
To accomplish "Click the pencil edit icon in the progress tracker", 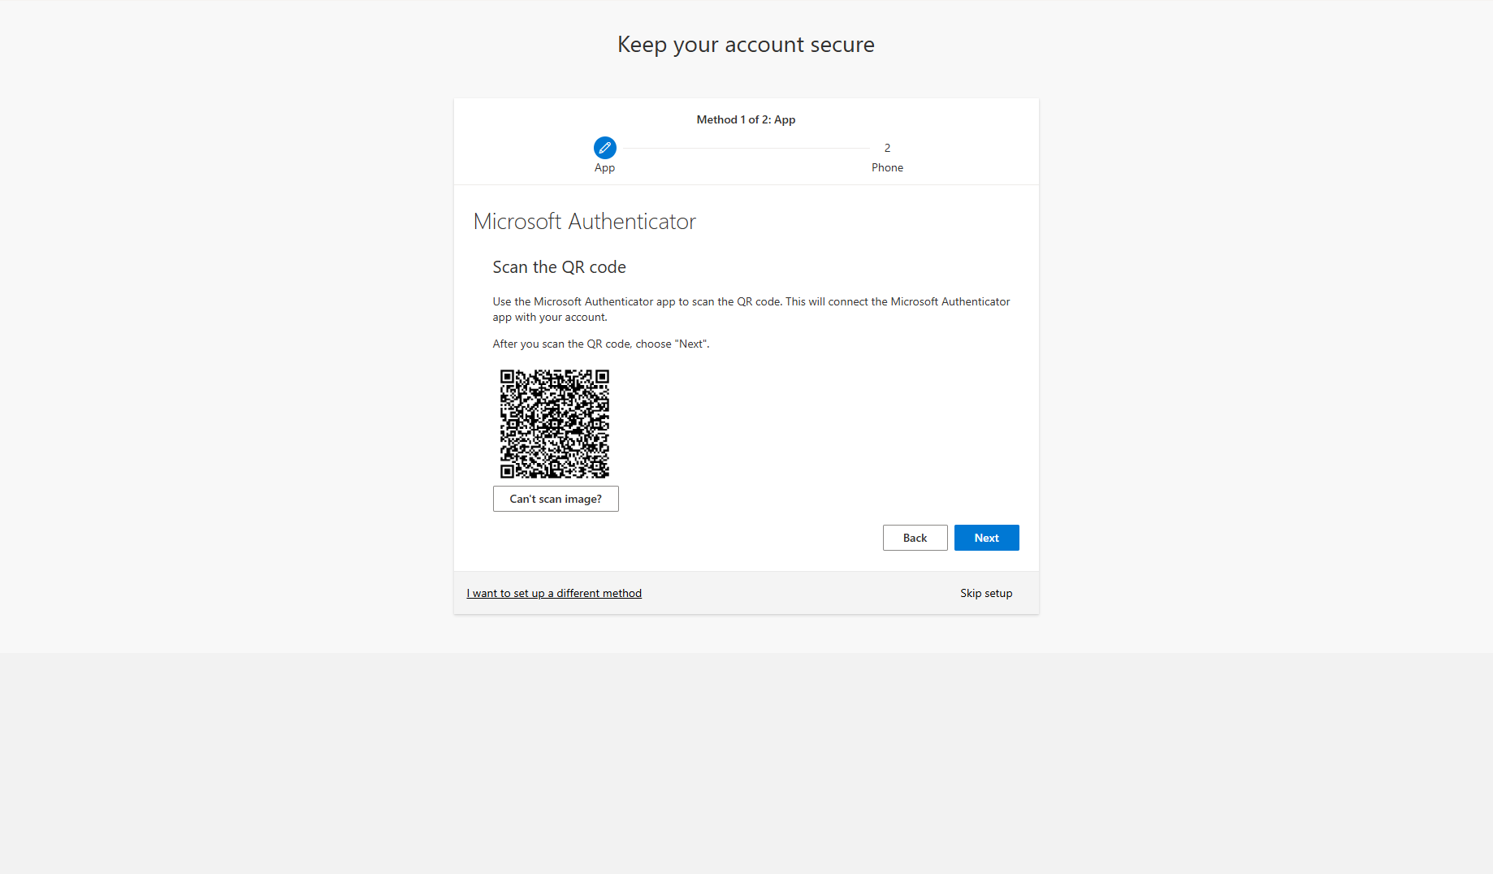I will (604, 148).
